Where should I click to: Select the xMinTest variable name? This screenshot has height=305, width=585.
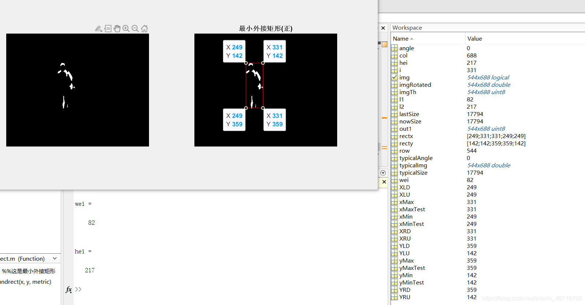pyautogui.click(x=411, y=224)
